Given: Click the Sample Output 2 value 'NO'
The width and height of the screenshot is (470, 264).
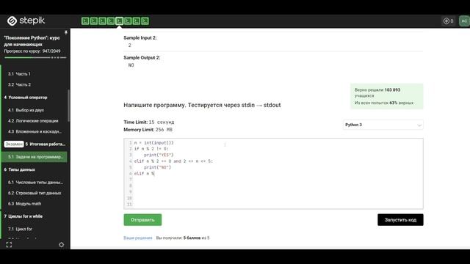Looking at the screenshot, I should point(131,65).
